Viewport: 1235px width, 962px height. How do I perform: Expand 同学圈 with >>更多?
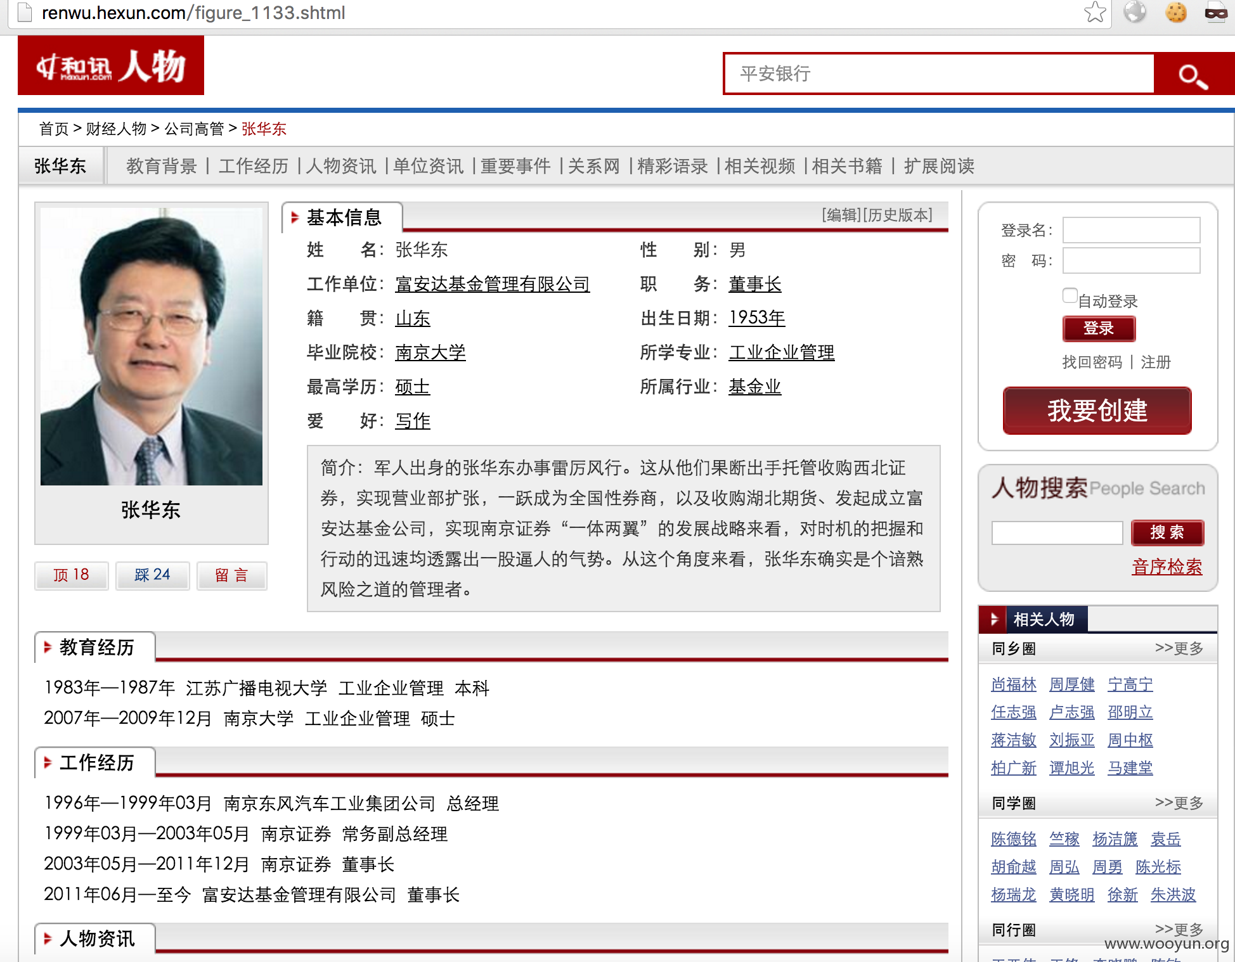click(1179, 803)
